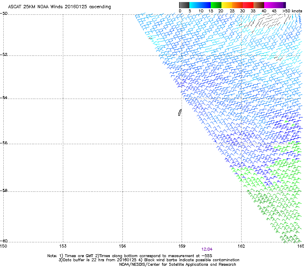Image resolution: width=304 pixels, height=267 pixels.
Task: Click the longitude axis label 159
Action: 182,246
